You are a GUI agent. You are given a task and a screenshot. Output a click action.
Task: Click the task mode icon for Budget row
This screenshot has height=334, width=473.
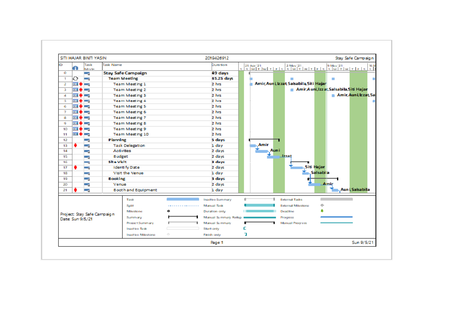pyautogui.click(x=87, y=157)
